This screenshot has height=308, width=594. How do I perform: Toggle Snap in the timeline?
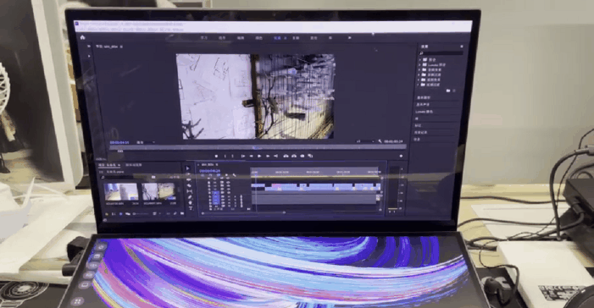(x=210, y=175)
